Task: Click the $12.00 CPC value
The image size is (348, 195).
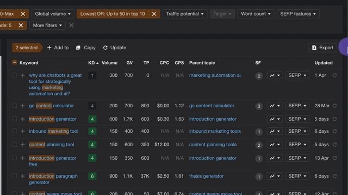Action: 162,145
